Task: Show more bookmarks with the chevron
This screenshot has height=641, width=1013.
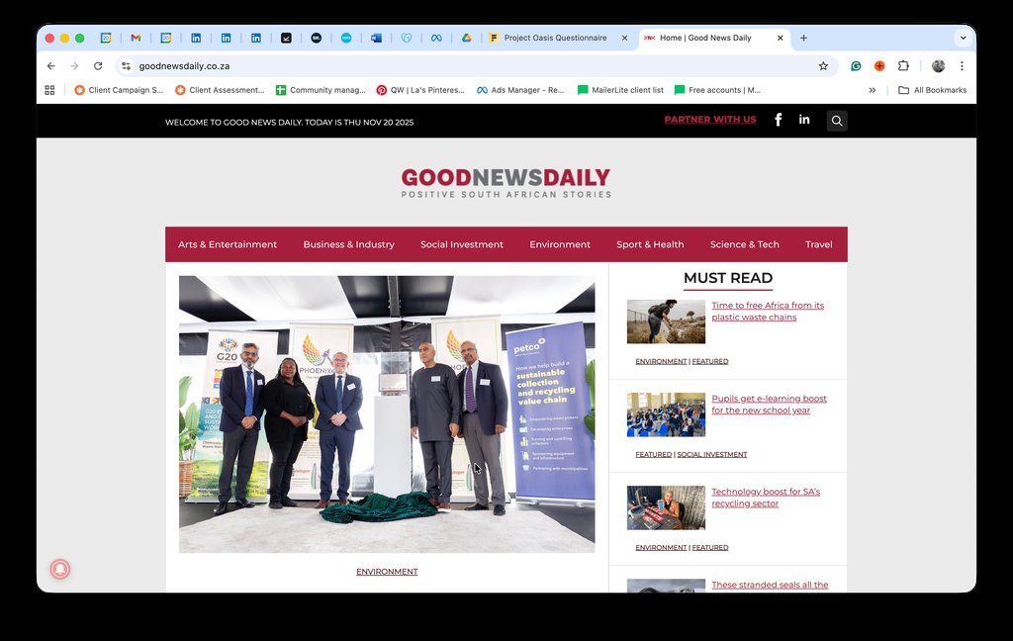Action: [873, 90]
